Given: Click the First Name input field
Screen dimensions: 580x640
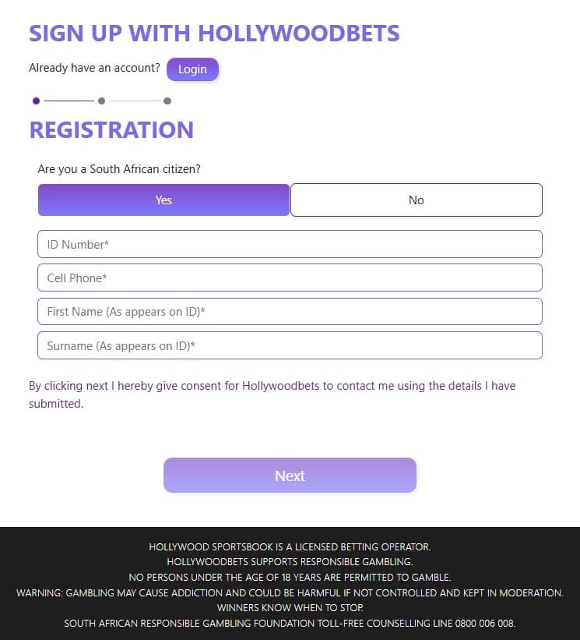Looking at the screenshot, I should (290, 312).
